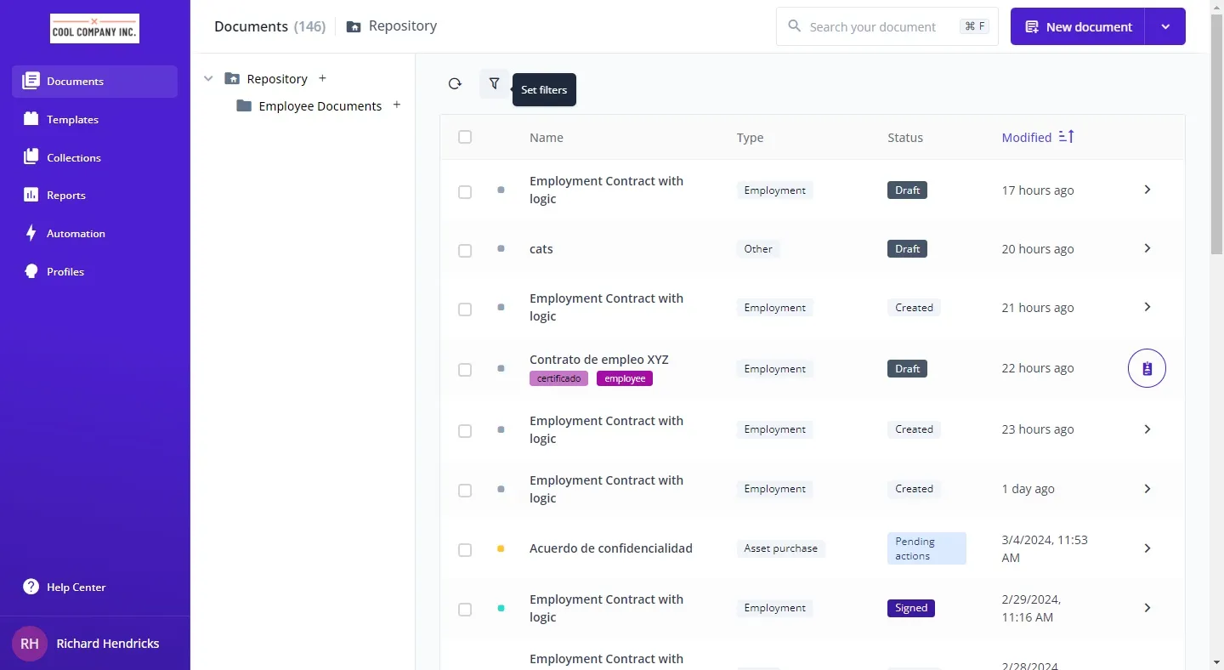Open the Employee Documents folder
The width and height of the screenshot is (1224, 670).
320,106
